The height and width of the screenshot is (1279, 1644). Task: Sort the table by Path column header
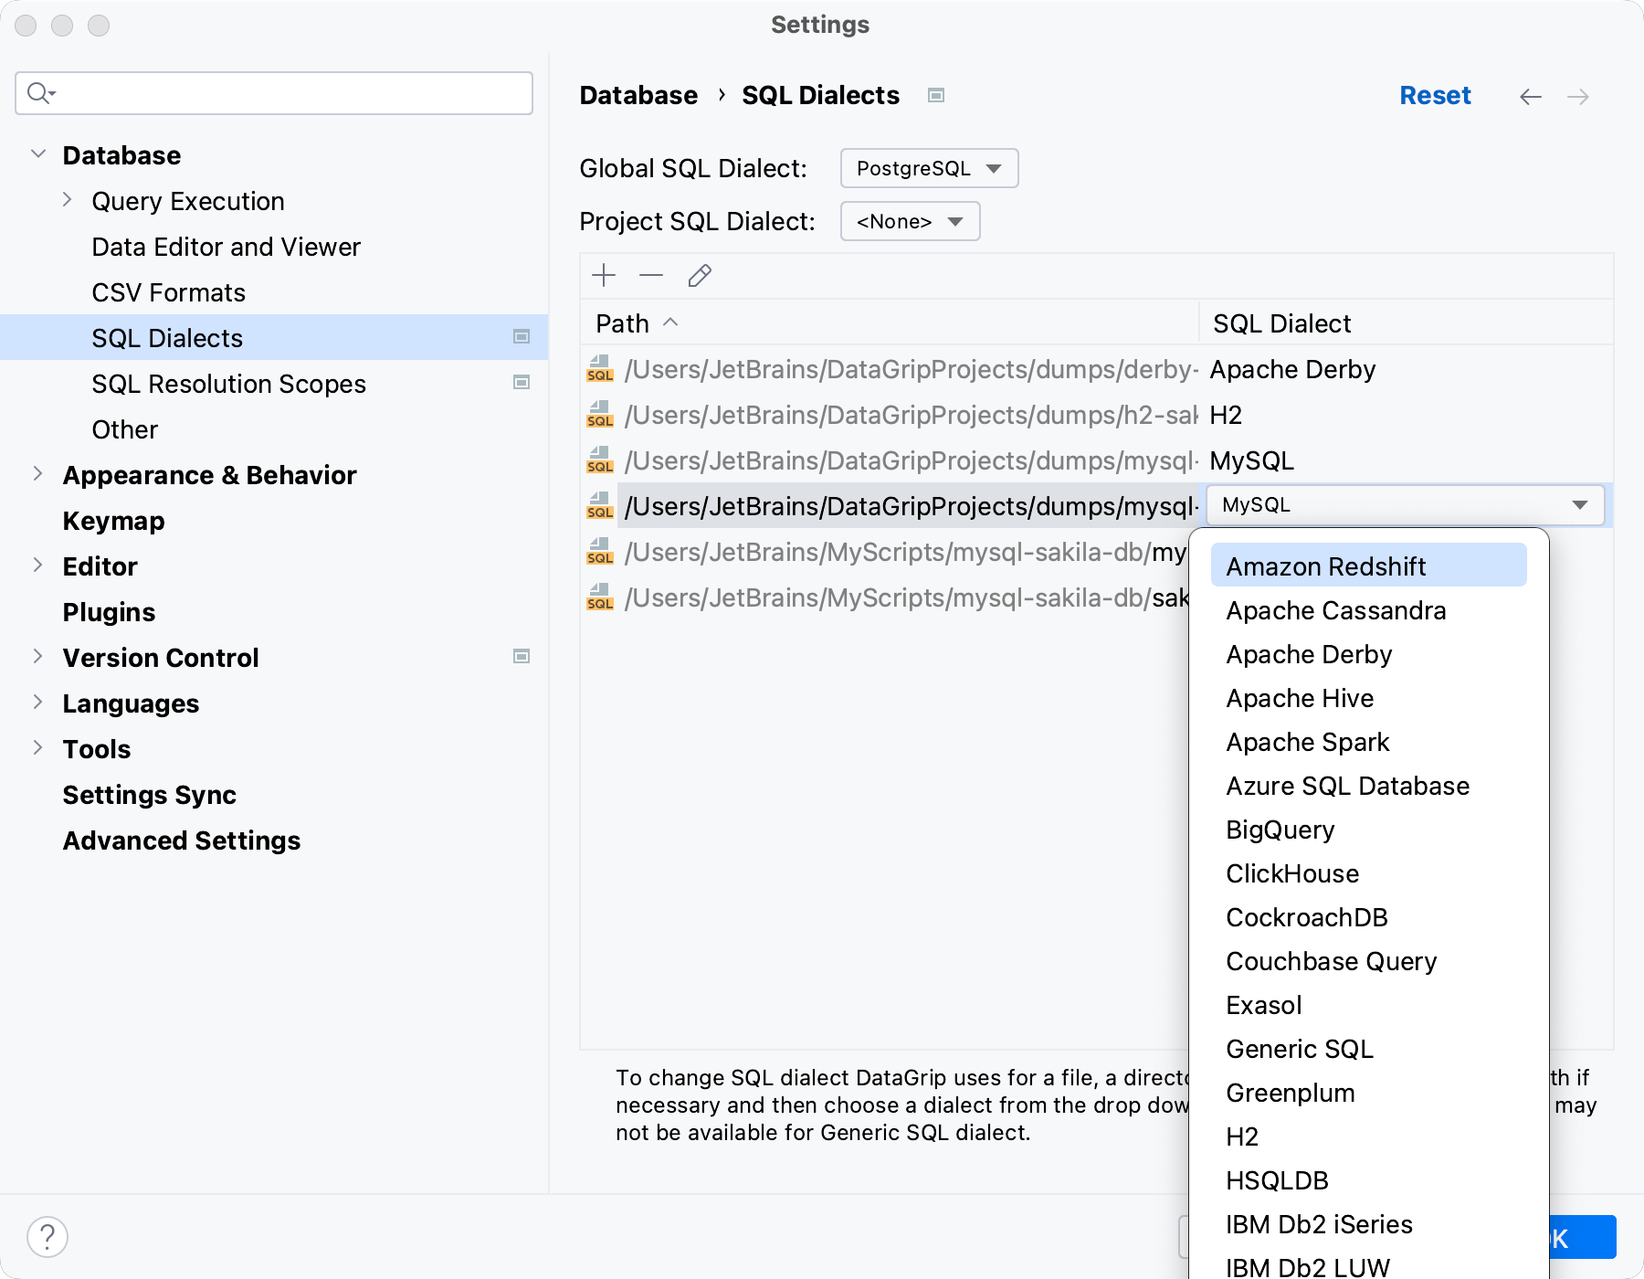(623, 324)
